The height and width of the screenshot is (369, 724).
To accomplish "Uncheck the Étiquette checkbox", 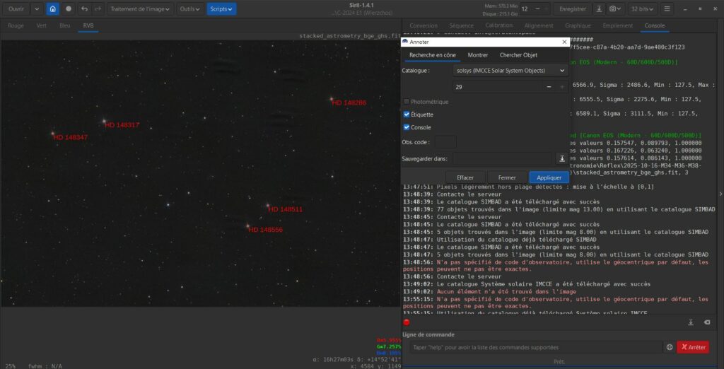I will tap(407, 115).
